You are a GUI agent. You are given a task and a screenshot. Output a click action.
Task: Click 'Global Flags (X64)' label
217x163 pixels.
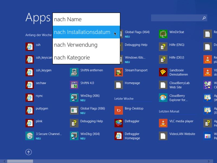click(137, 32)
